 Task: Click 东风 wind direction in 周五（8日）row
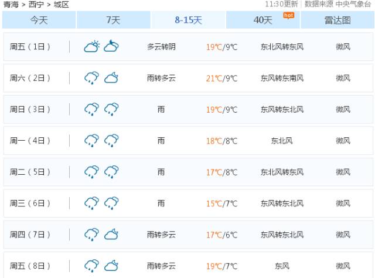282,266
